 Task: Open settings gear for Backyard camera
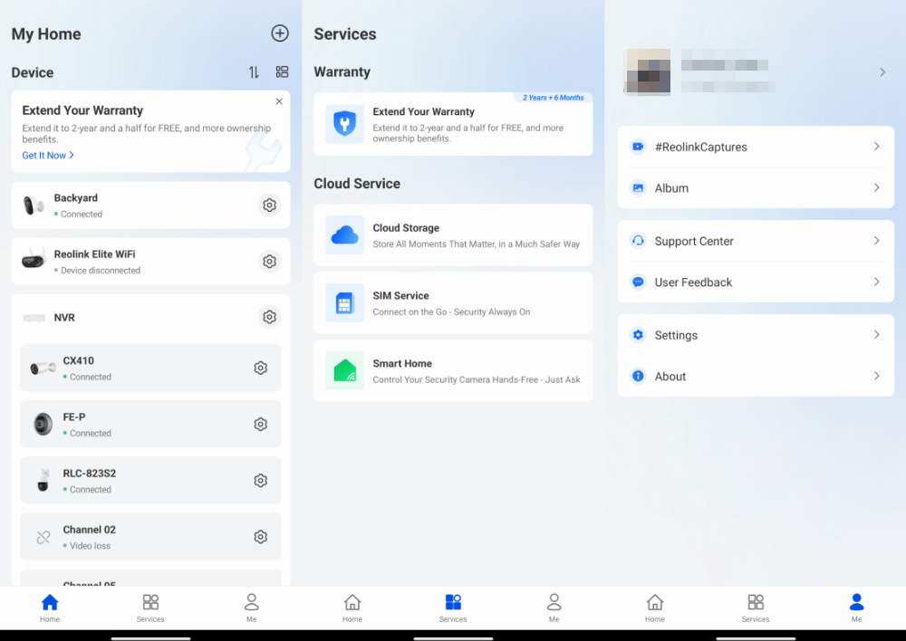269,205
